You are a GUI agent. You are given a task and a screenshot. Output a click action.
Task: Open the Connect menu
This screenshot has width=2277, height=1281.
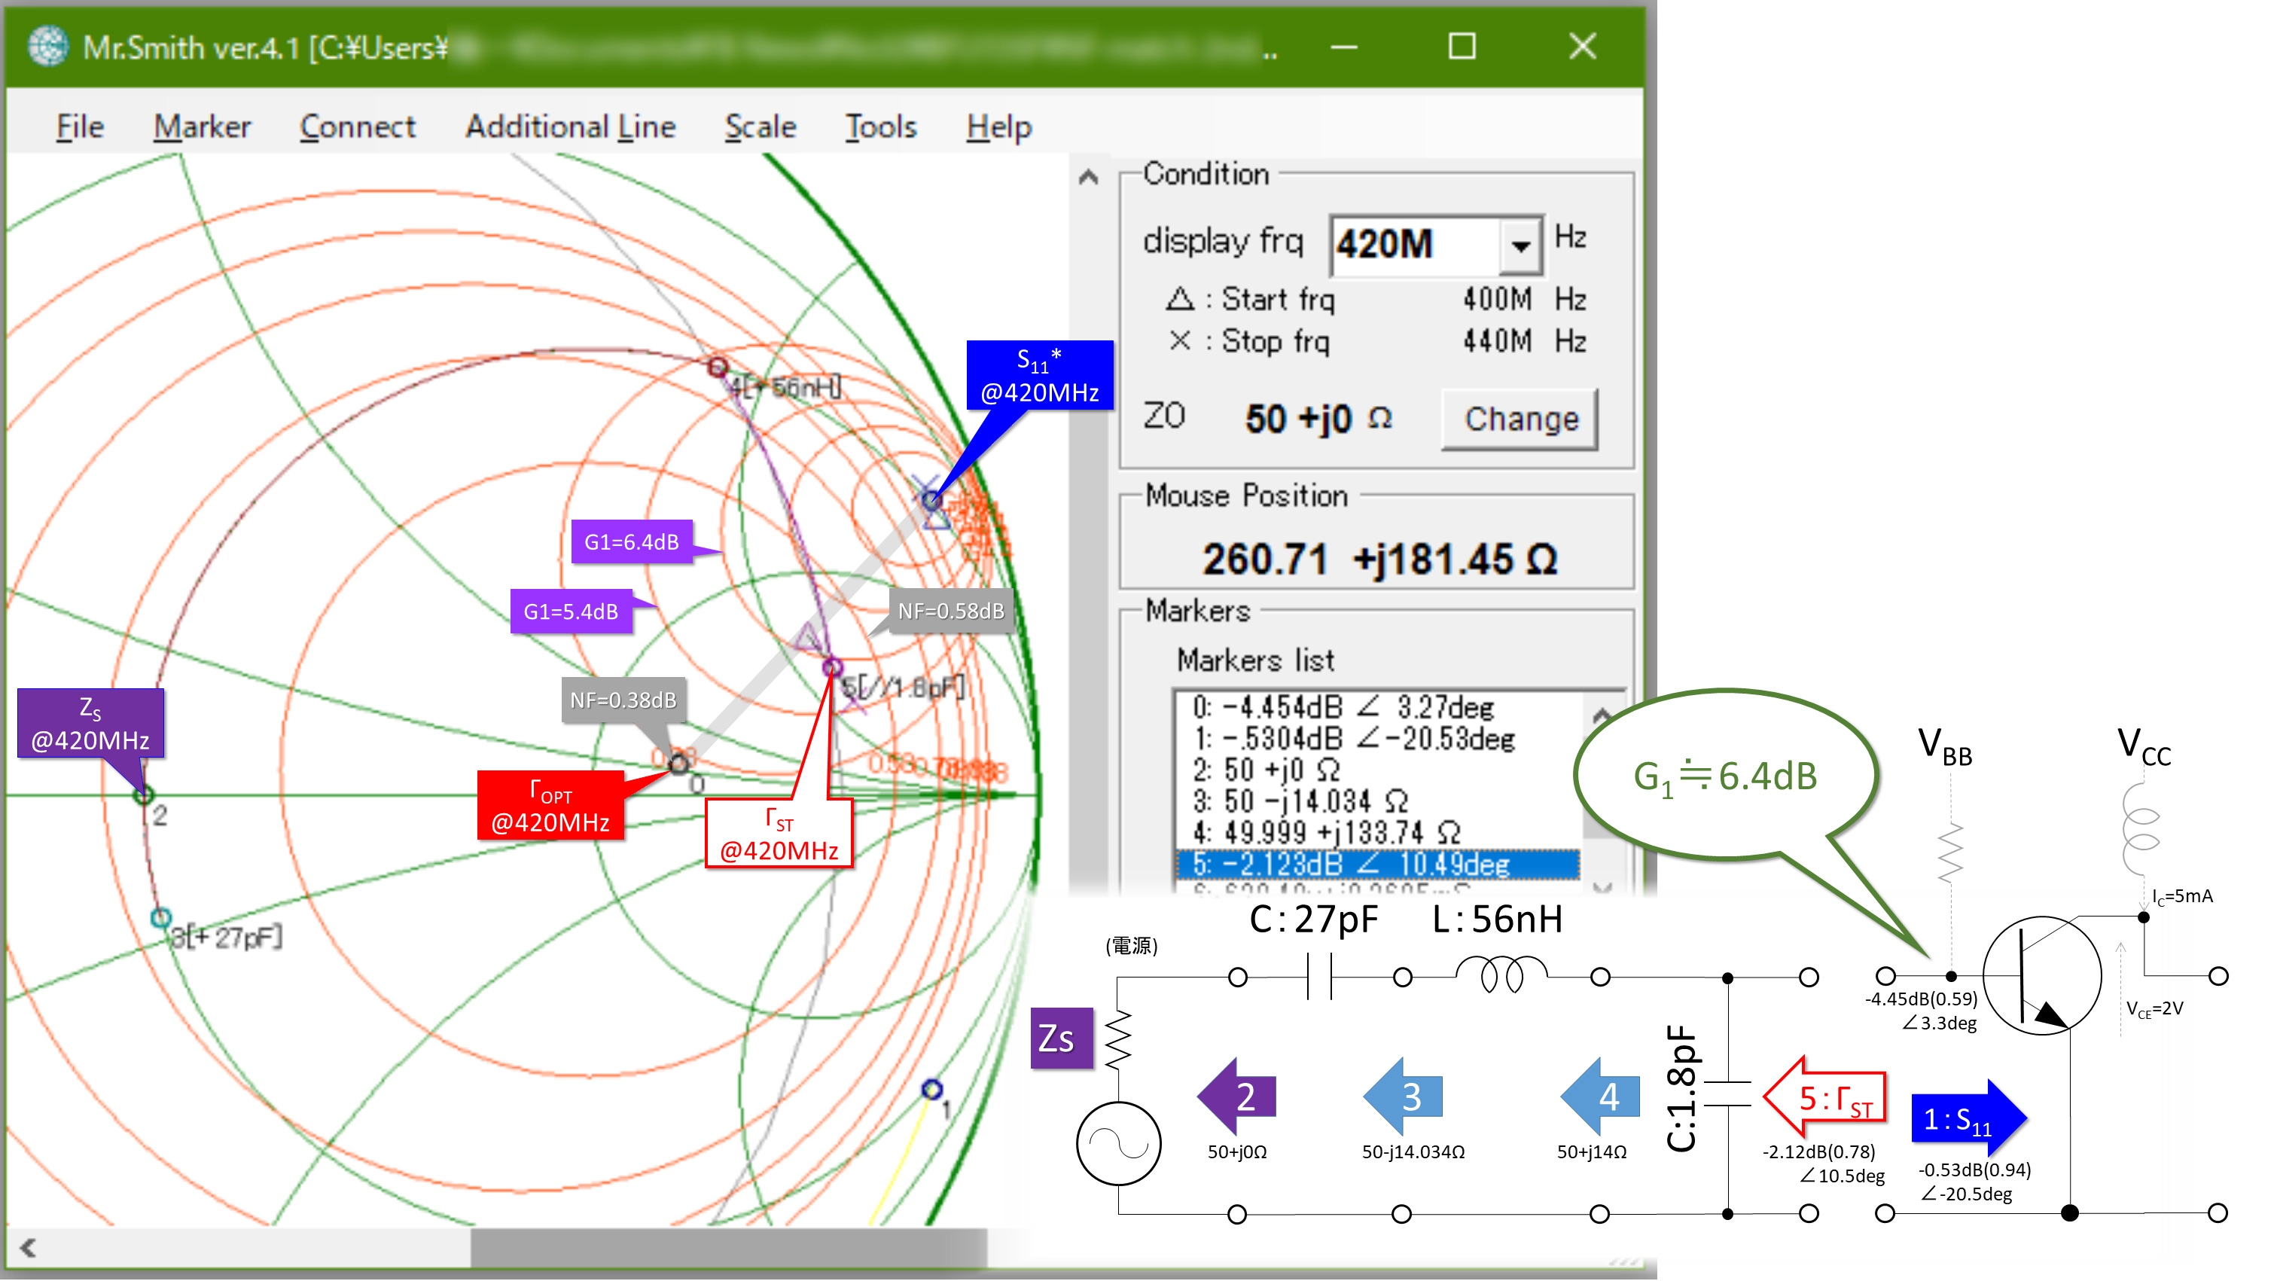(357, 127)
